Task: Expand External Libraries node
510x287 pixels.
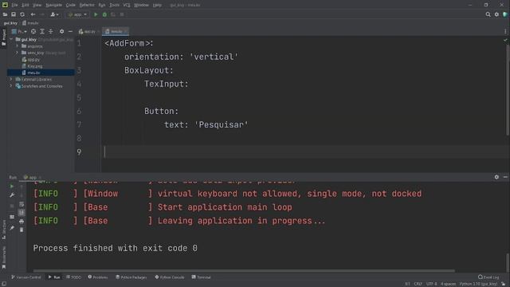Action: click(x=11, y=79)
